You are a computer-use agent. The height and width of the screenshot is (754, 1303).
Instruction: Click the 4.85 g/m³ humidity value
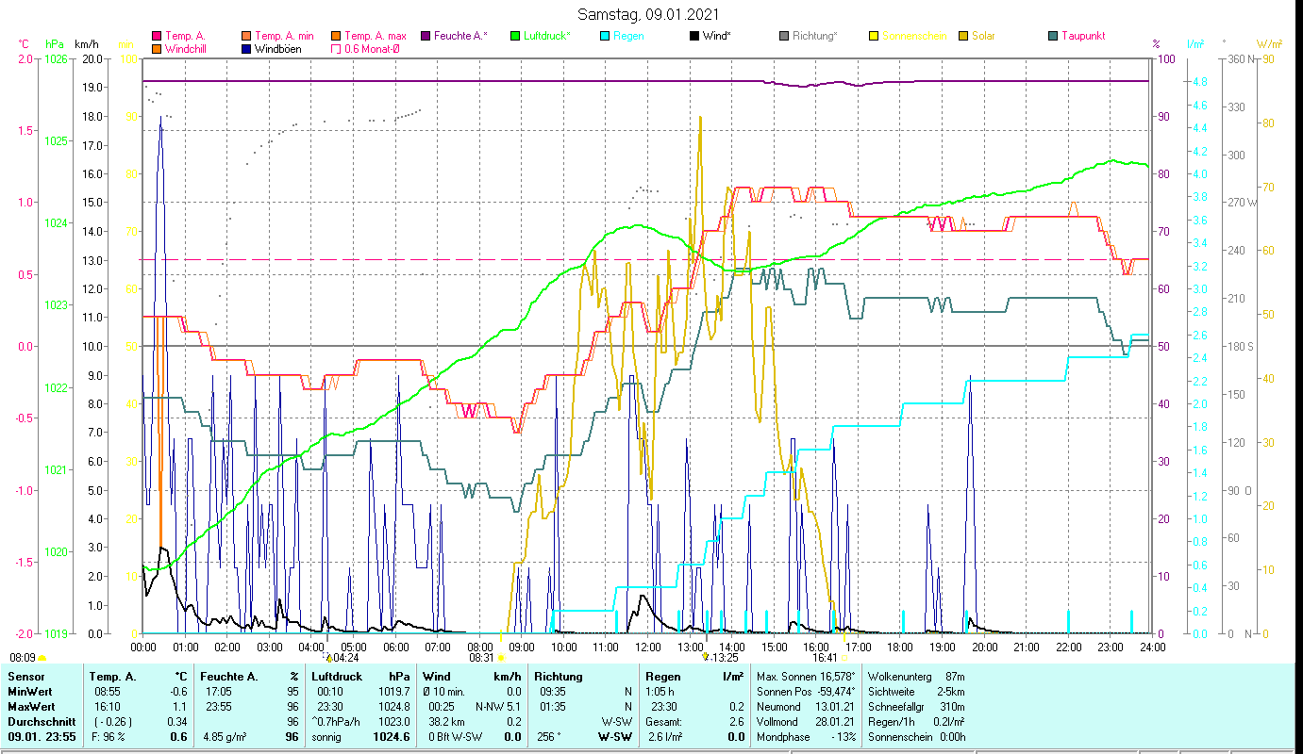pyautogui.click(x=226, y=737)
